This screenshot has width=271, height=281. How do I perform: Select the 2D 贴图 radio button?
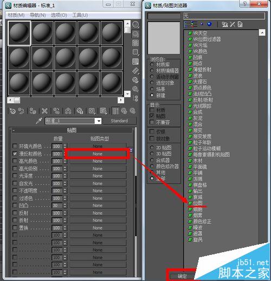point(152,147)
